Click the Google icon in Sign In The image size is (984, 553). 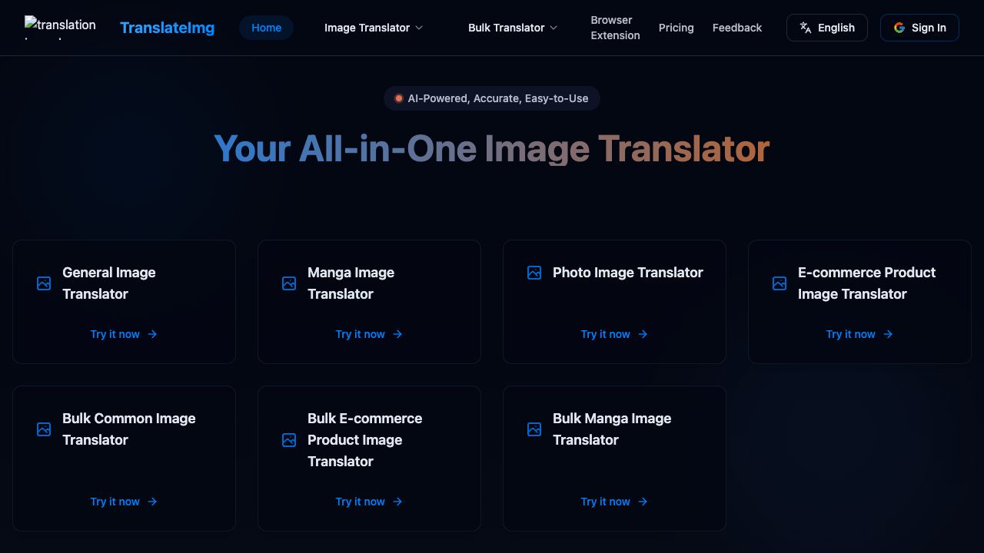coord(899,28)
